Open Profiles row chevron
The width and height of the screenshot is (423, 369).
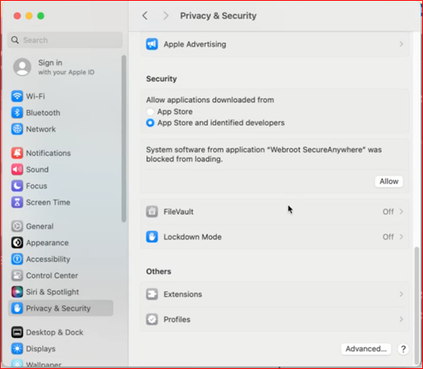pyautogui.click(x=401, y=319)
